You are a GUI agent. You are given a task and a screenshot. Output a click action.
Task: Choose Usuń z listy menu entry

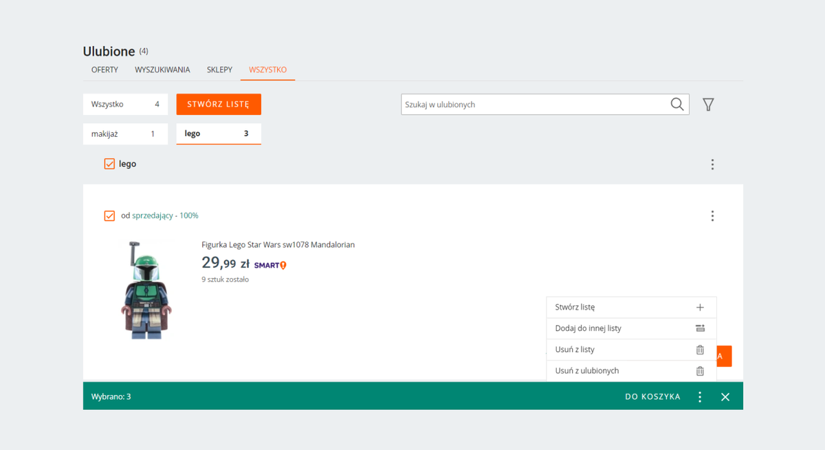[631, 350]
